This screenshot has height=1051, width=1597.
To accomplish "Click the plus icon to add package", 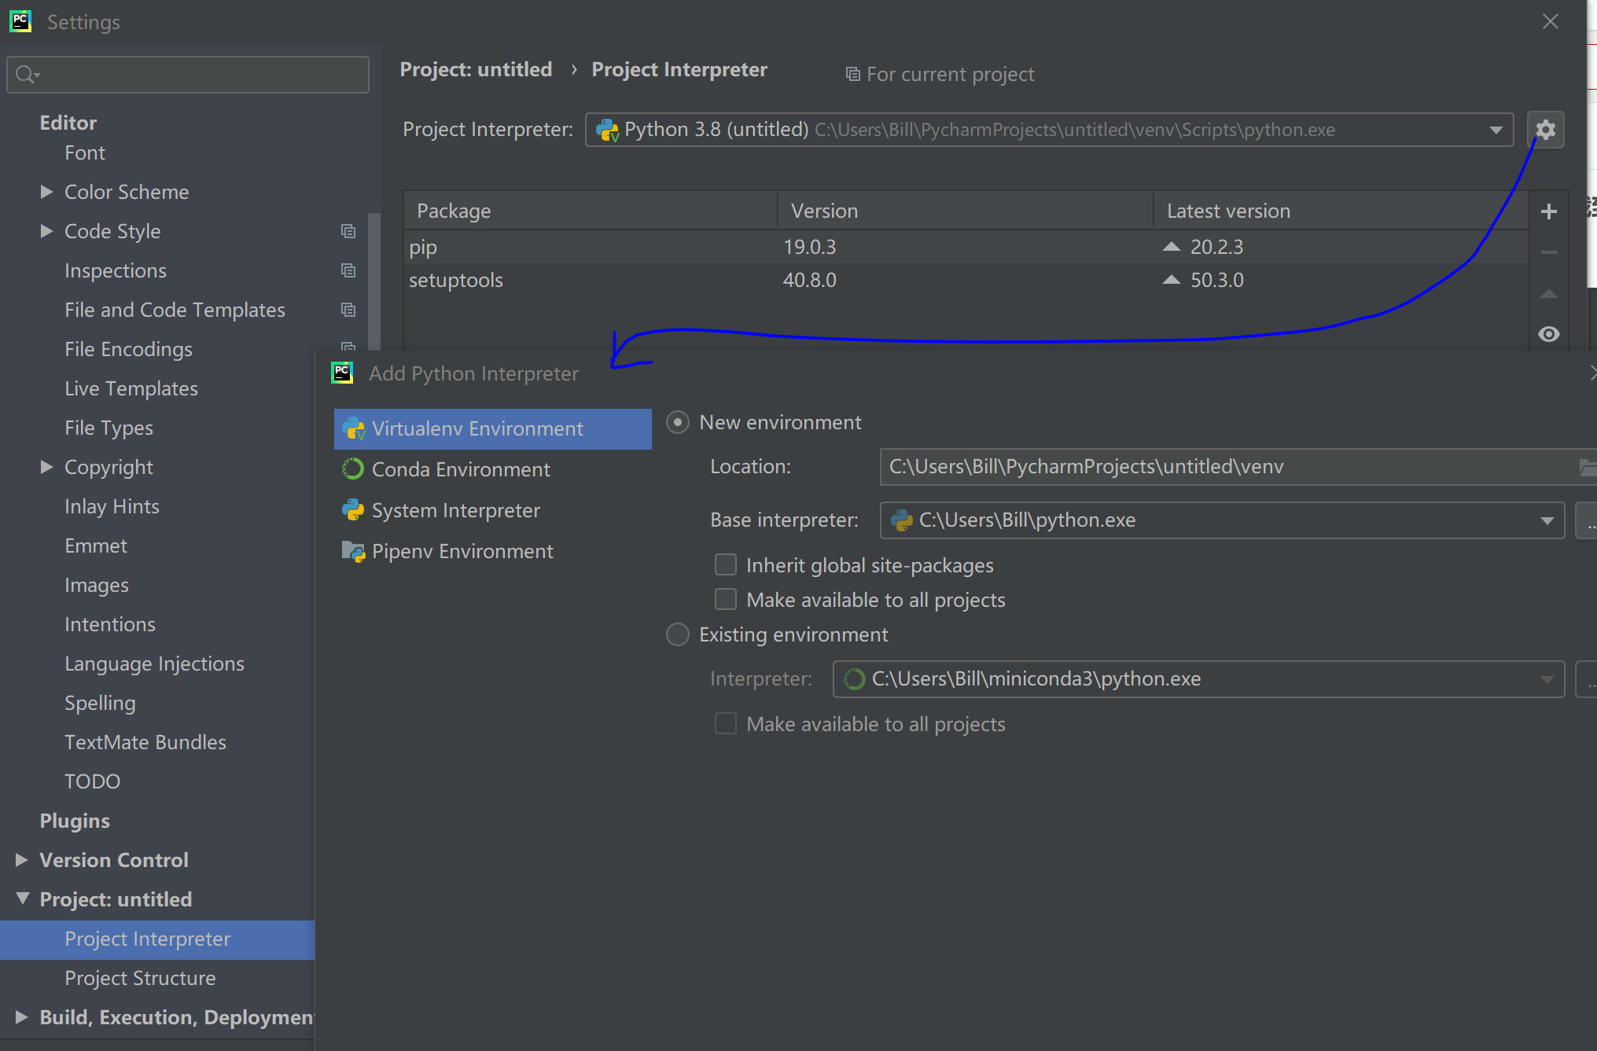I will (x=1548, y=211).
